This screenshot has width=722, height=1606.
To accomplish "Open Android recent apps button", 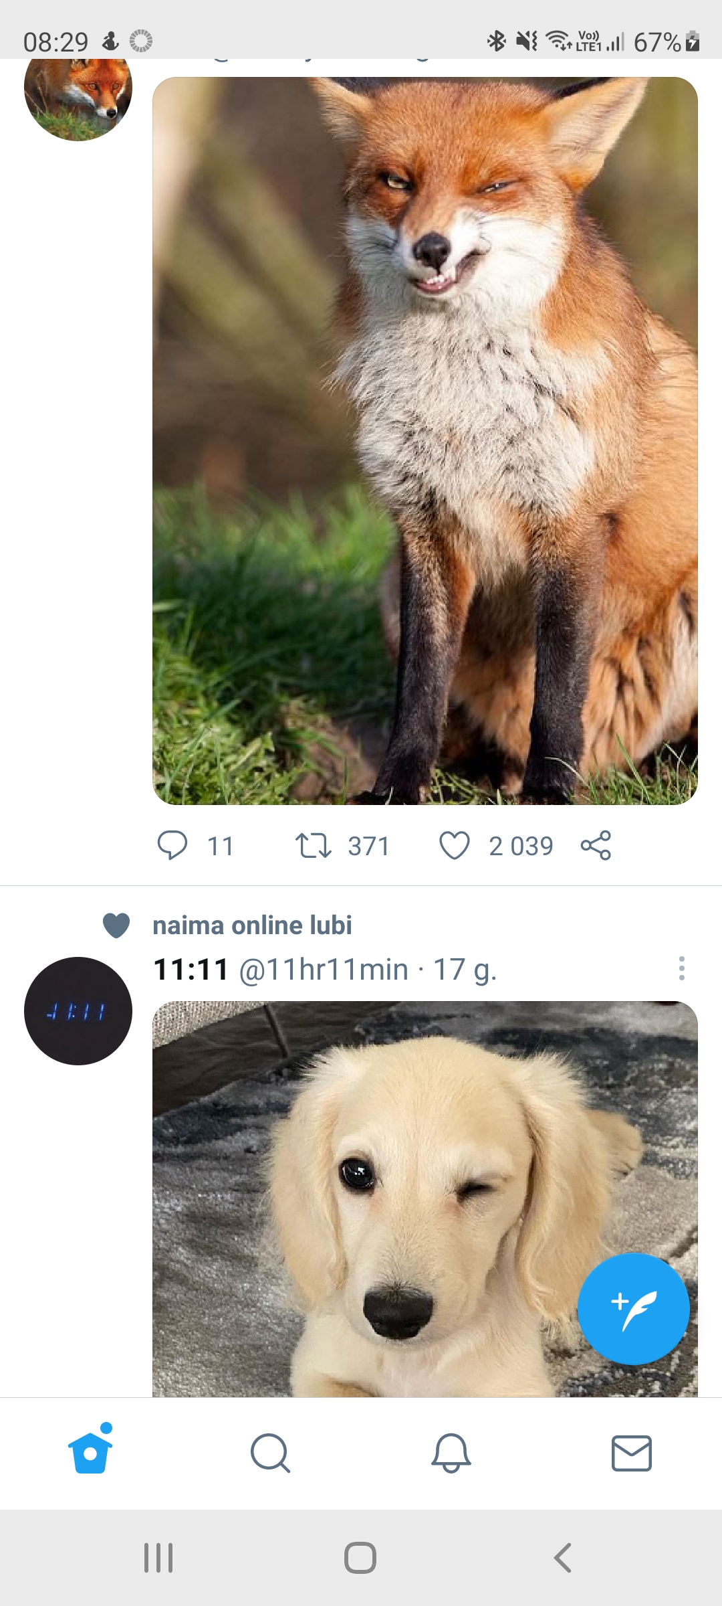I will 158,1557.
